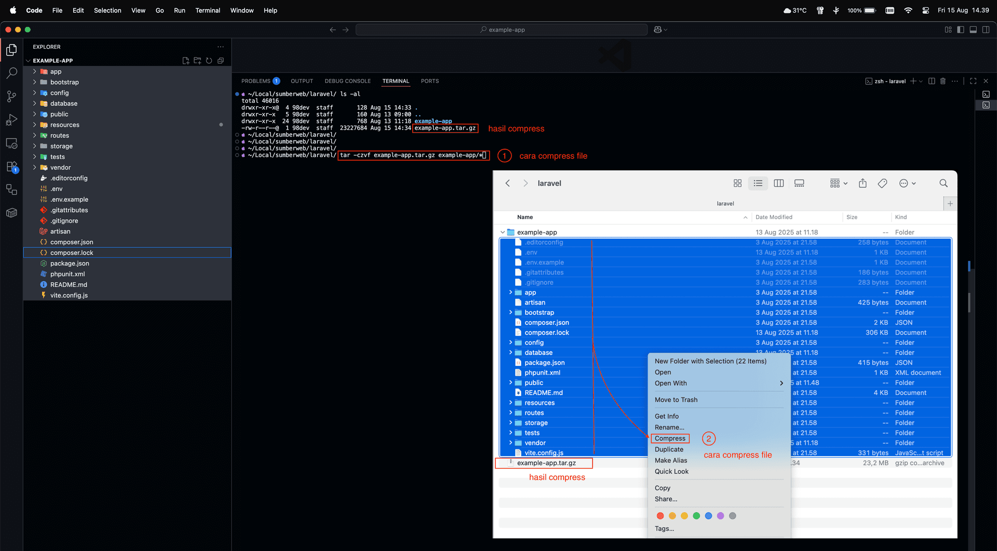Viewport: 997px width, 551px height.
Task: Kill the terminal with the trash icon
Action: [x=943, y=81]
